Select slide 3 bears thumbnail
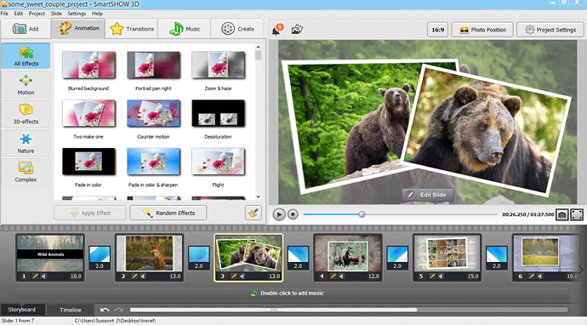The image size is (587, 325). tap(248, 258)
